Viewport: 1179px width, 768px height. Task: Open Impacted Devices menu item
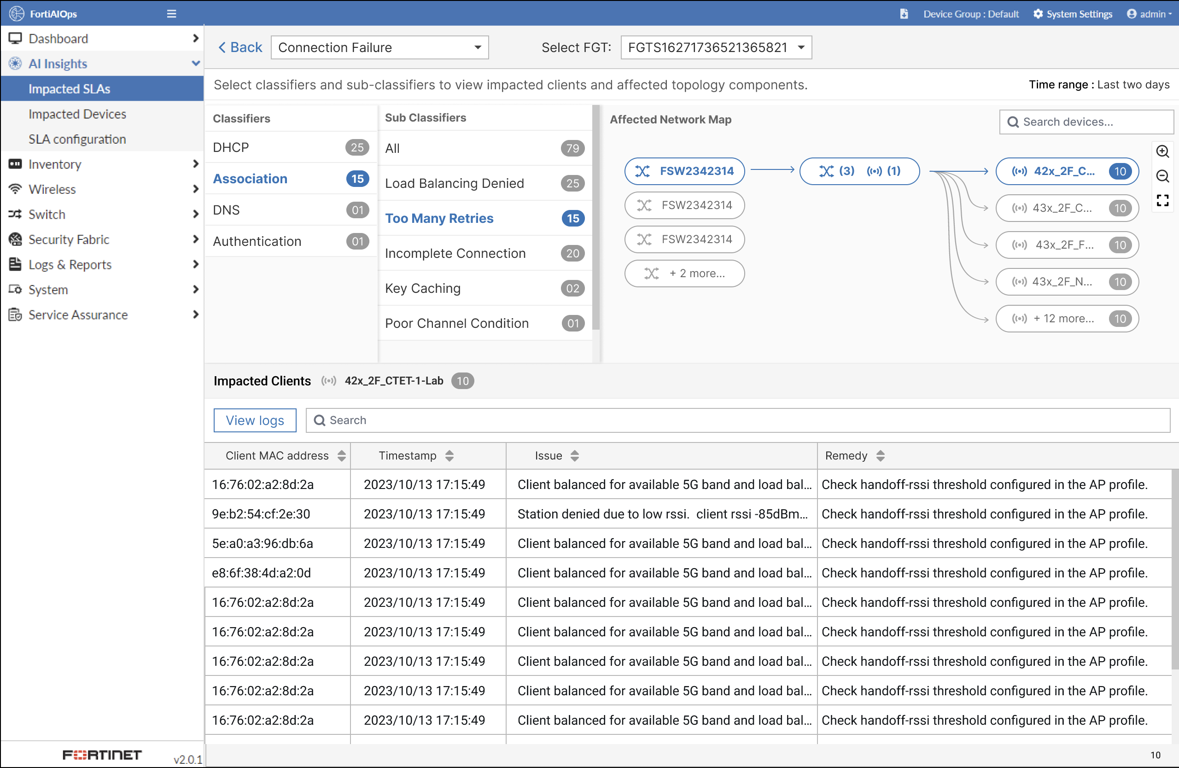(77, 114)
